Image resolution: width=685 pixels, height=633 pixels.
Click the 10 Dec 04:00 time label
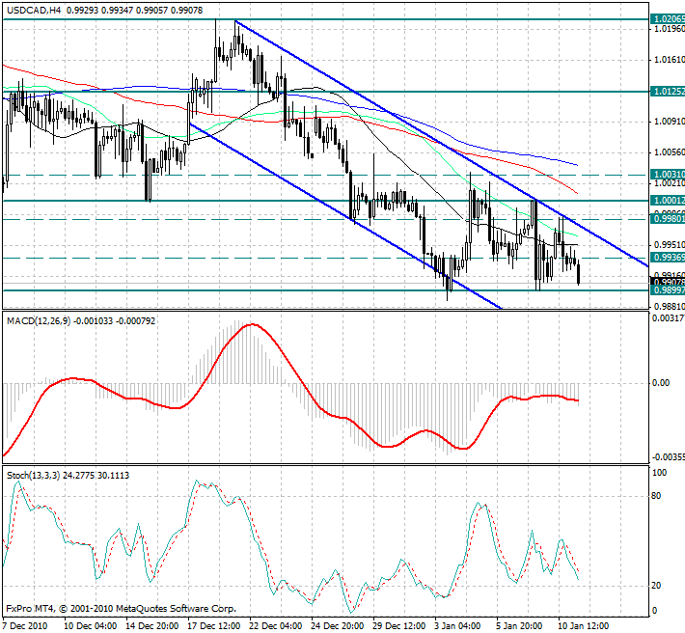pos(91,625)
